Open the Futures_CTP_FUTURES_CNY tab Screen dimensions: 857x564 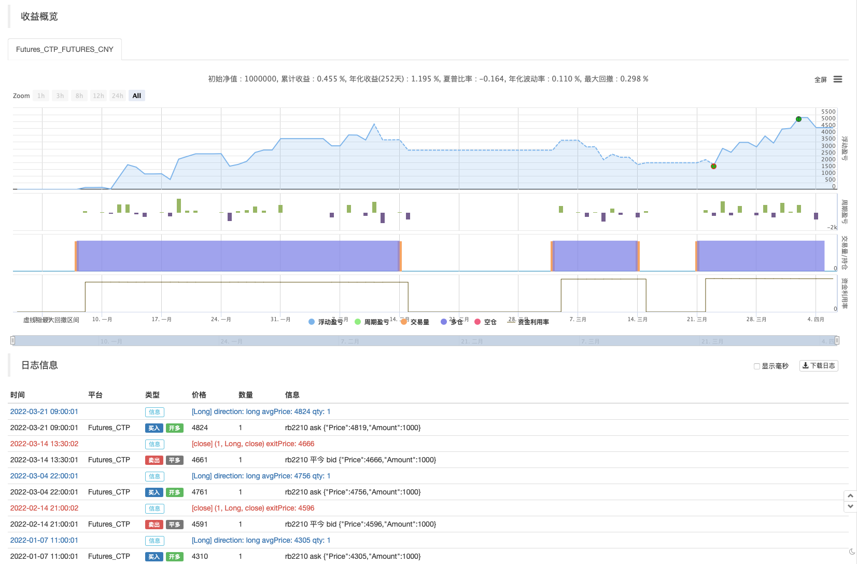(x=65, y=49)
